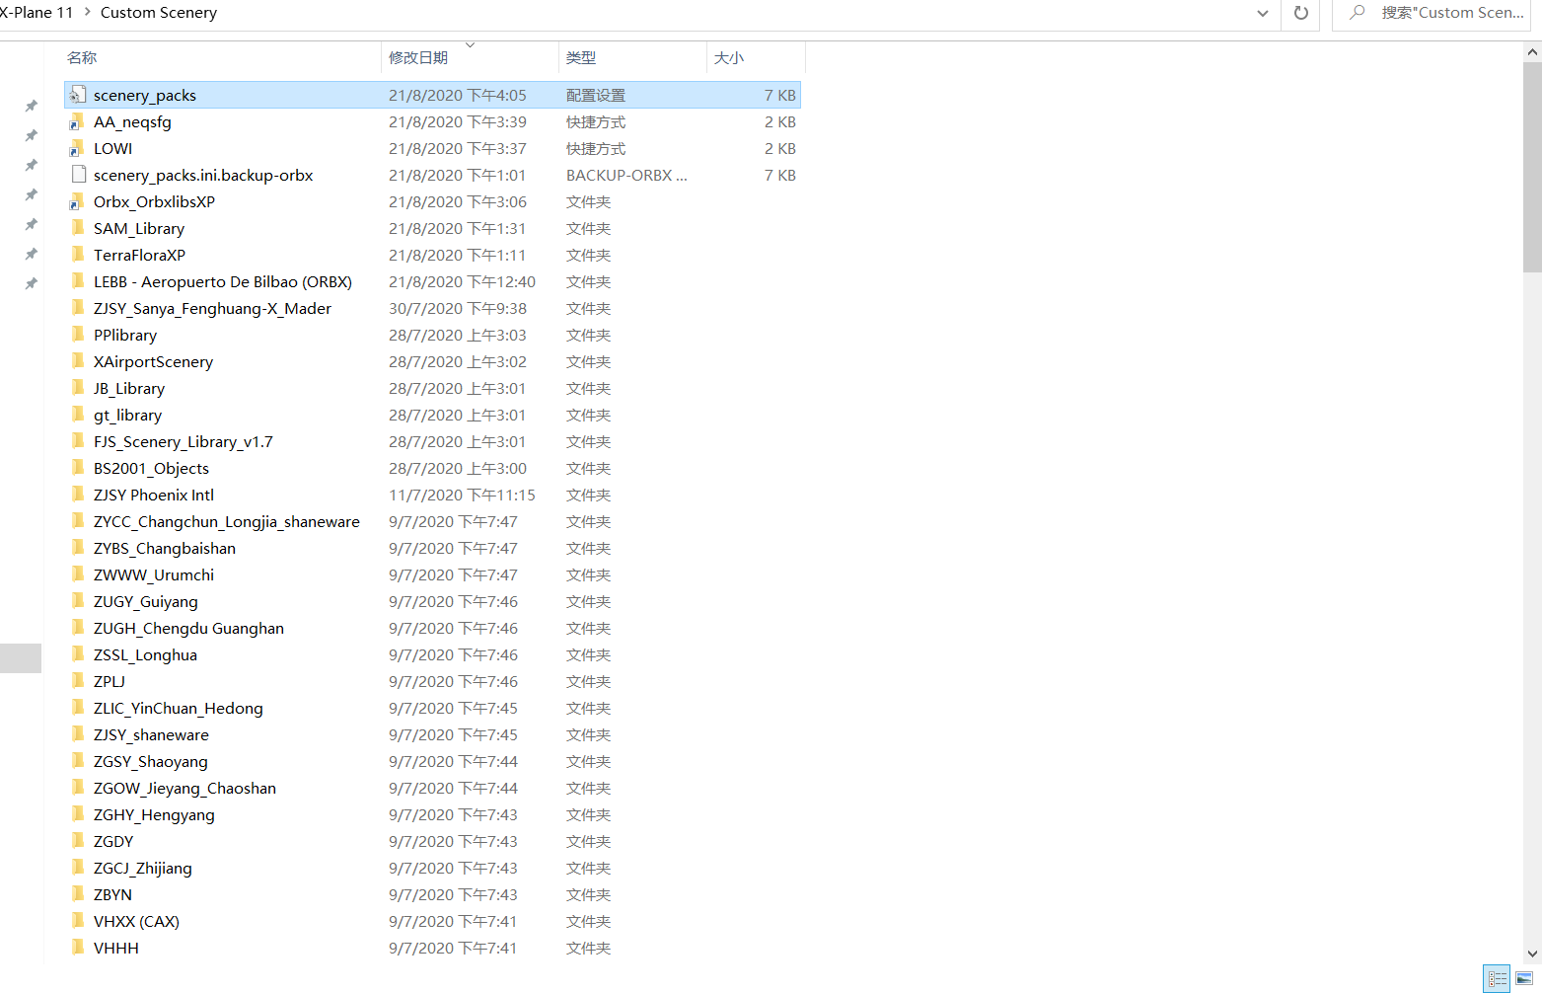Click the 11/7/2020 下午11:15 date cell
Image resolution: width=1542 pixels, height=993 pixels.
(x=462, y=495)
